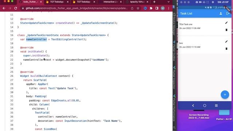Image resolution: width=233 pixels, height=131 pixels.
Task: Click line number 17 in code view
Action: click(12, 39)
